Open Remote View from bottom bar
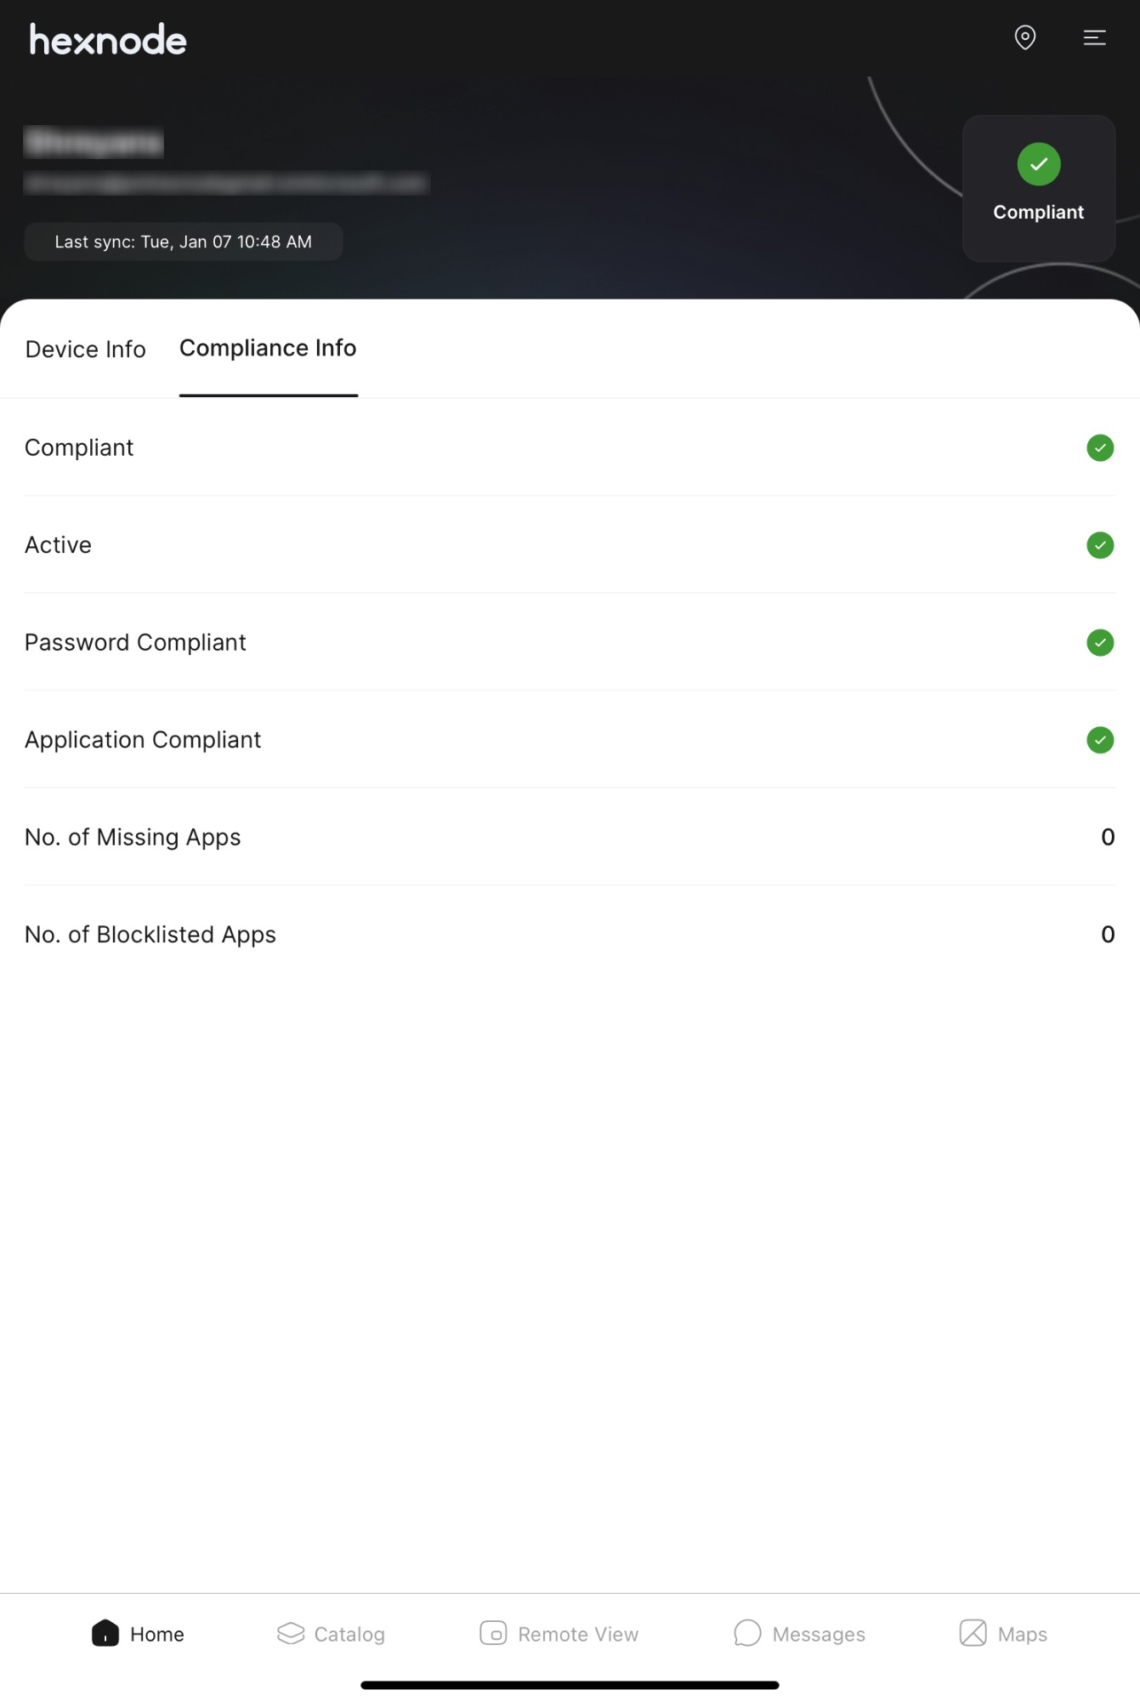Image resolution: width=1140 pixels, height=1701 pixels. coord(559,1634)
